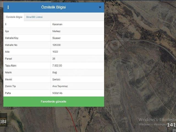Click the Mahalle No value 126330
This screenshot has height=132, width=176.
coord(56,45)
